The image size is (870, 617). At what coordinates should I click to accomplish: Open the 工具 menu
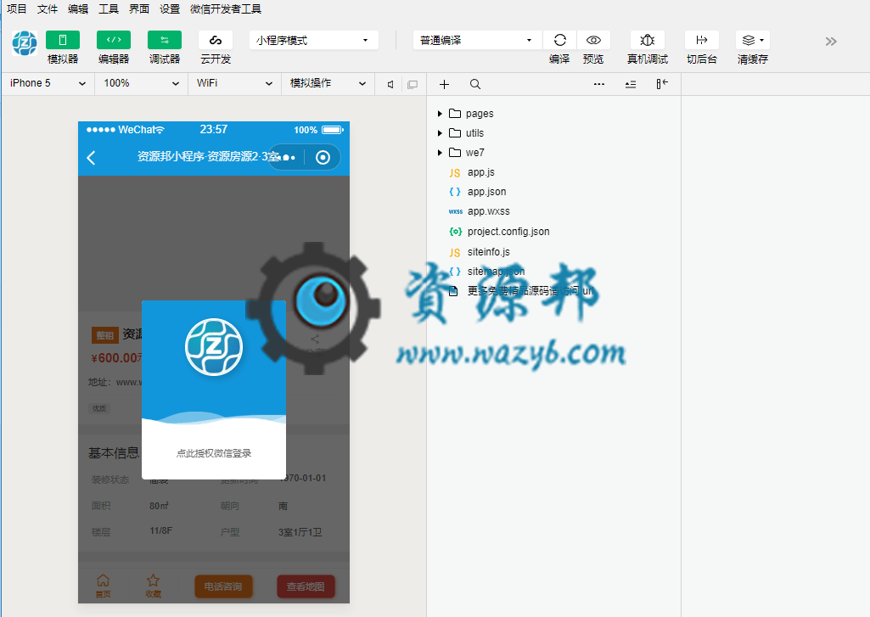109,9
